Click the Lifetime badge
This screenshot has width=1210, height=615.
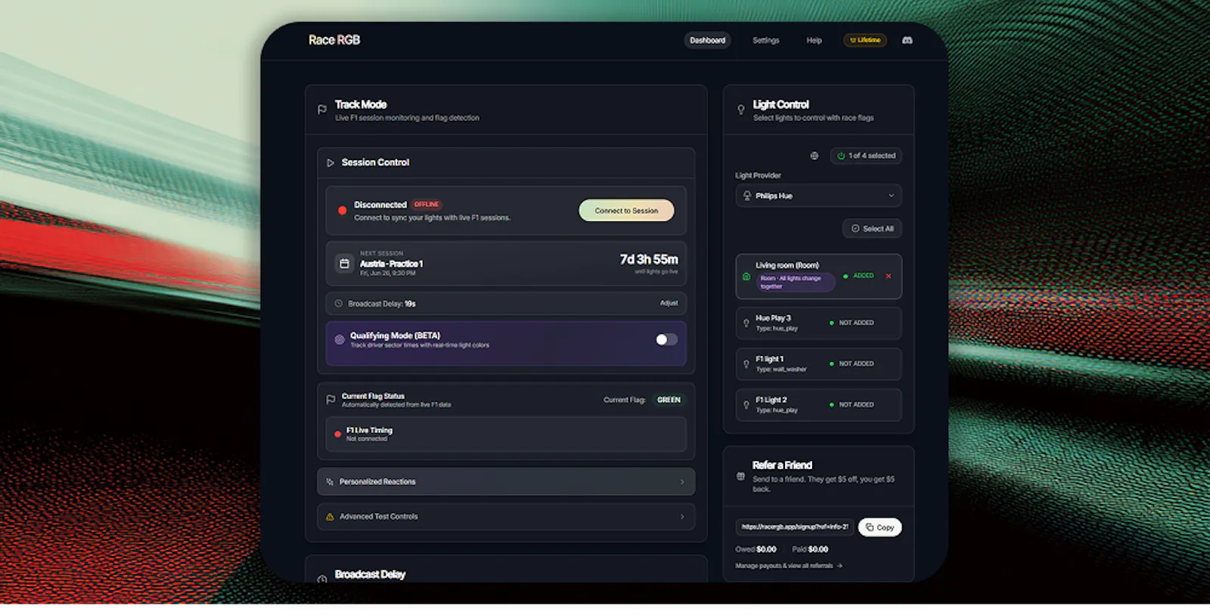[x=865, y=40]
